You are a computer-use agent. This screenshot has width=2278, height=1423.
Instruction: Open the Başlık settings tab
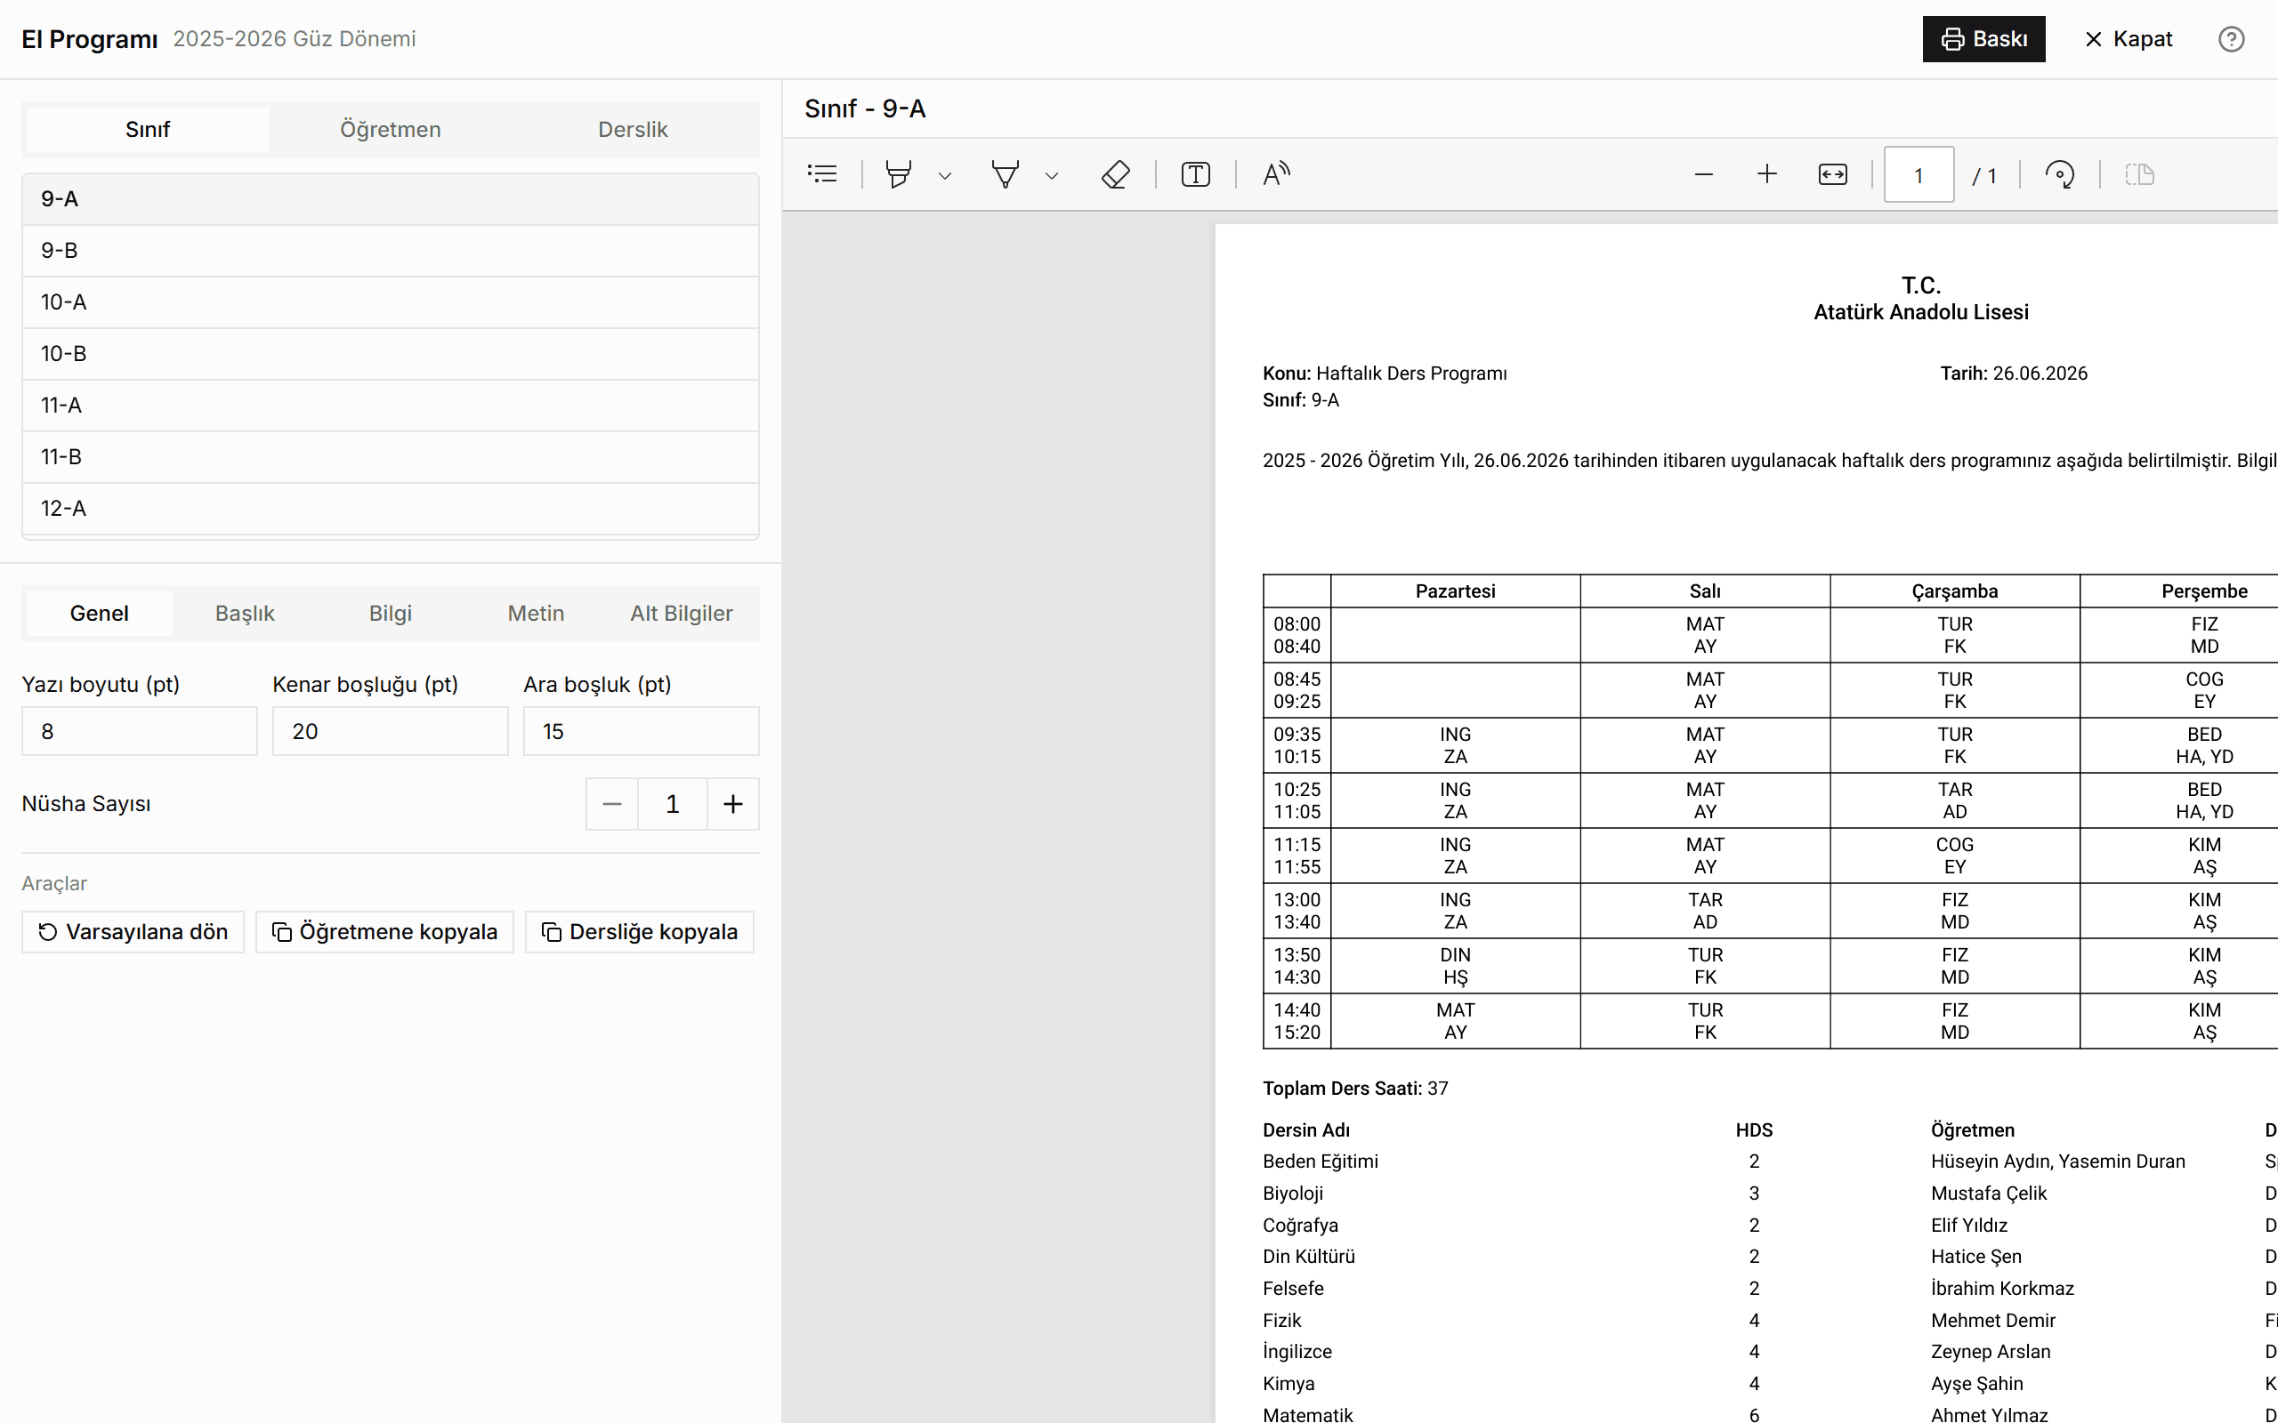coord(245,614)
